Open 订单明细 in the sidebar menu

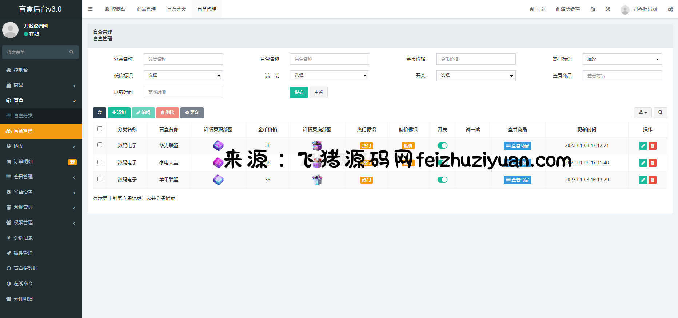pos(23,161)
